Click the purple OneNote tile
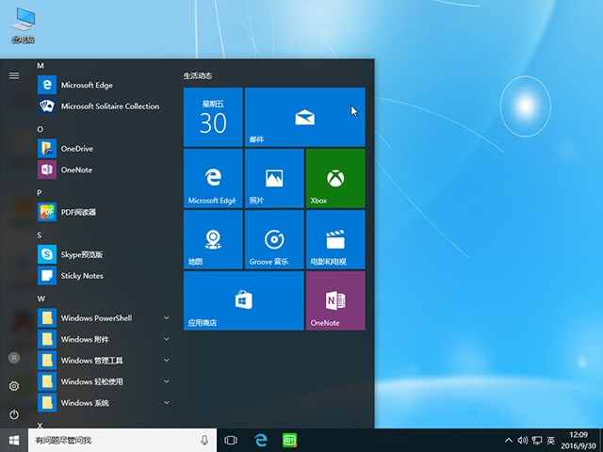 334,300
